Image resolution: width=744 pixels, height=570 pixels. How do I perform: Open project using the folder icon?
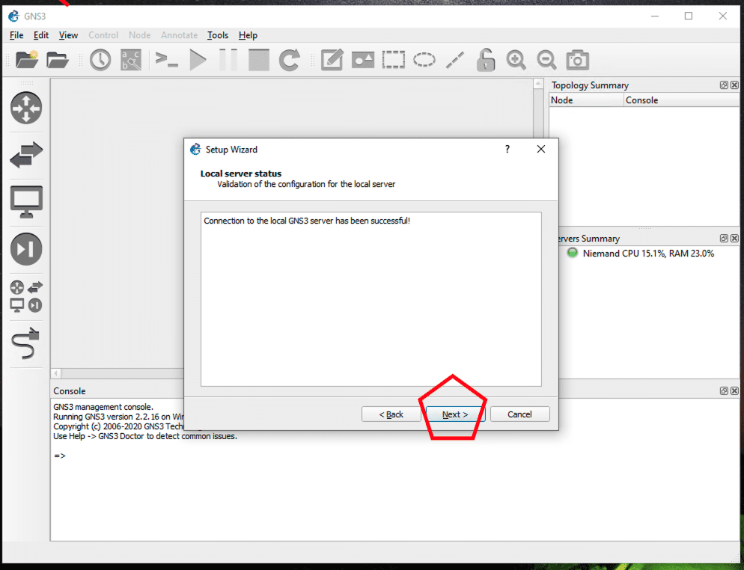point(58,60)
